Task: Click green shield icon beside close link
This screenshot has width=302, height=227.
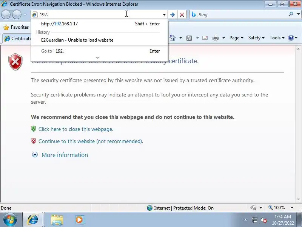Action: (34, 129)
